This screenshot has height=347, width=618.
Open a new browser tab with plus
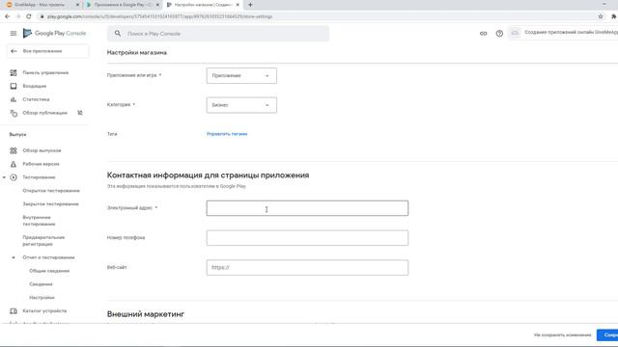pos(250,5)
